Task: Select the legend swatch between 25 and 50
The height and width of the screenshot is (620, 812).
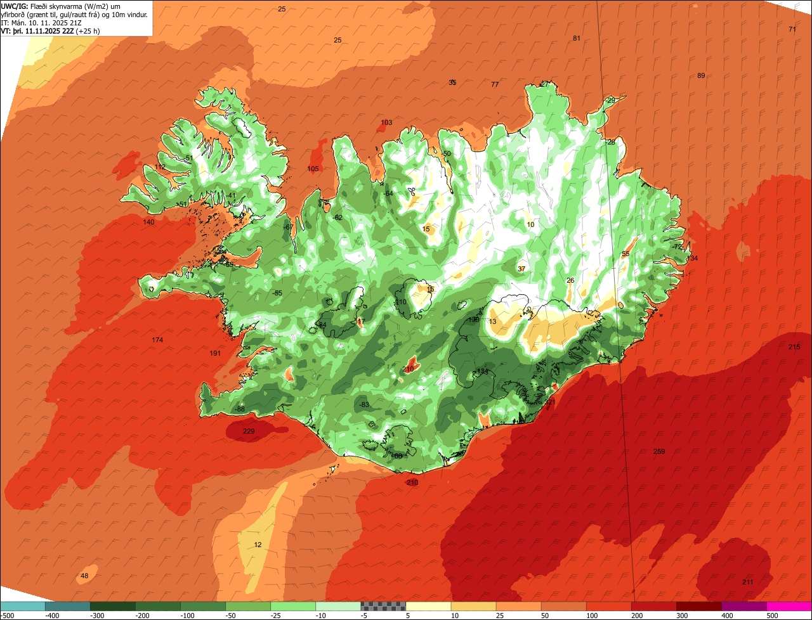Action: click(x=518, y=606)
